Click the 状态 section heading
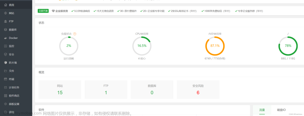304x116 pixels. tap(41, 23)
